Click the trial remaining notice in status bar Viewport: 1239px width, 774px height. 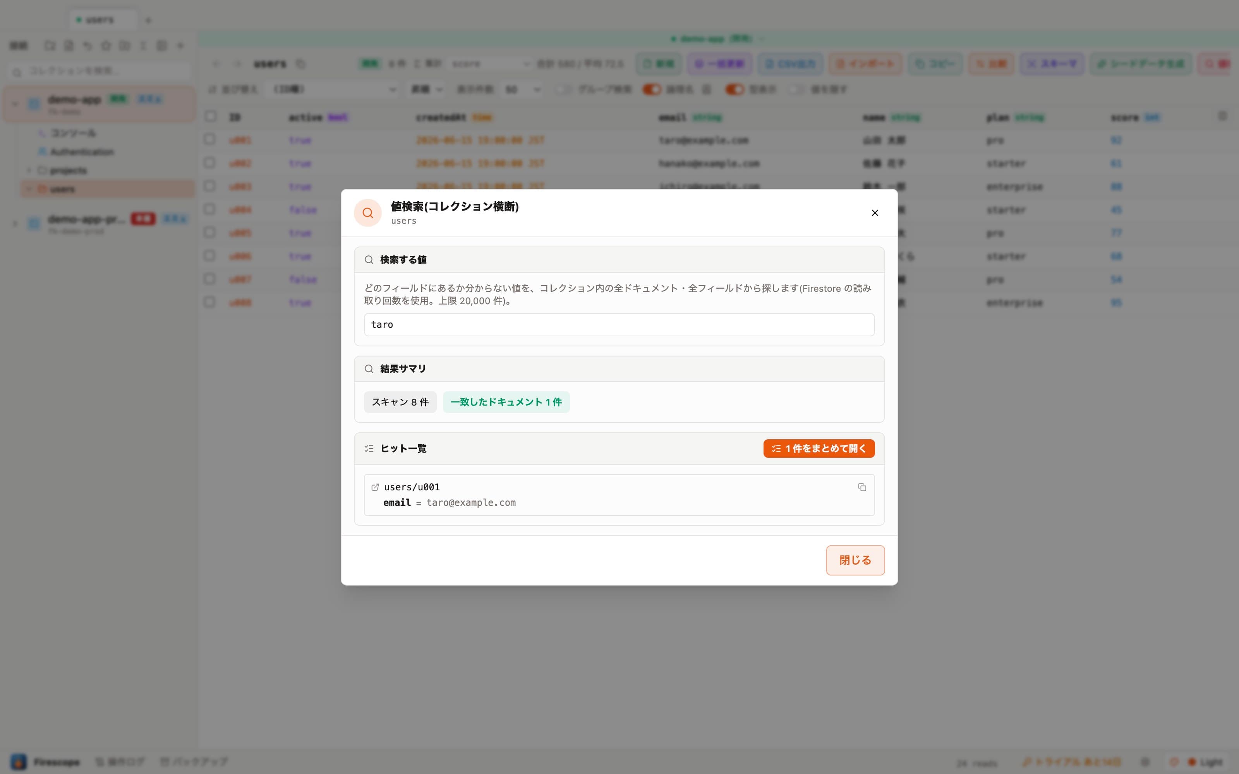click(1073, 762)
